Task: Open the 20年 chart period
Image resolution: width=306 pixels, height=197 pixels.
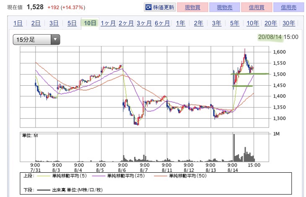Action: coord(271,23)
